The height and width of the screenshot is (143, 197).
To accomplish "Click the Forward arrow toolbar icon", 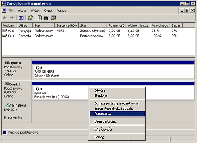I will tap(12, 18).
